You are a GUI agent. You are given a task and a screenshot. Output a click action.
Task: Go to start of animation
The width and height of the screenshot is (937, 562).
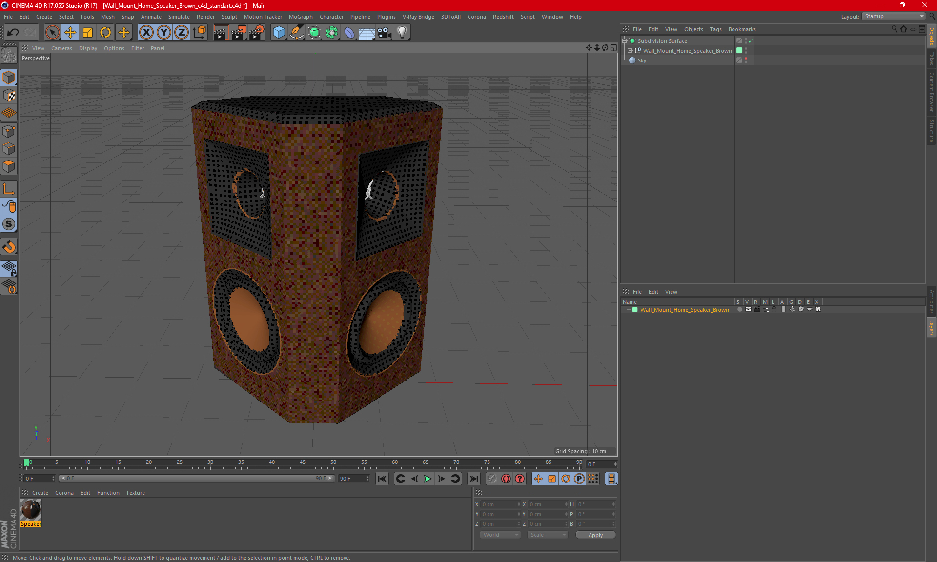(x=382, y=479)
